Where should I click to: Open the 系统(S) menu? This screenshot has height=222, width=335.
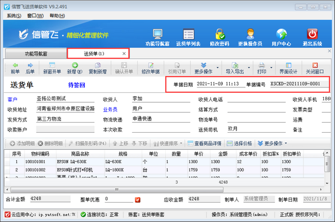click(x=14, y=16)
